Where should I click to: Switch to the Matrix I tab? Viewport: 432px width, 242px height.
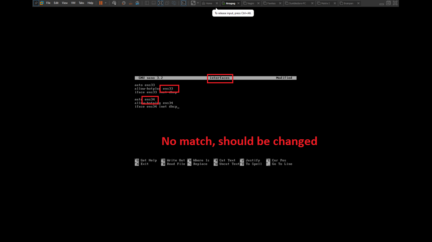[327, 3]
